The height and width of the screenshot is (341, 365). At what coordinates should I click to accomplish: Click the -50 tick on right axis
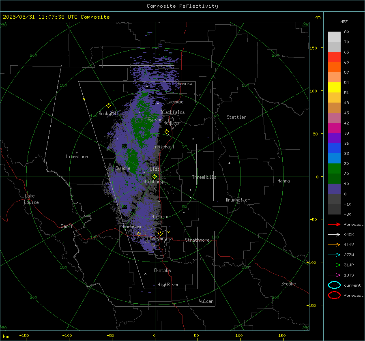pyautogui.click(x=313, y=219)
